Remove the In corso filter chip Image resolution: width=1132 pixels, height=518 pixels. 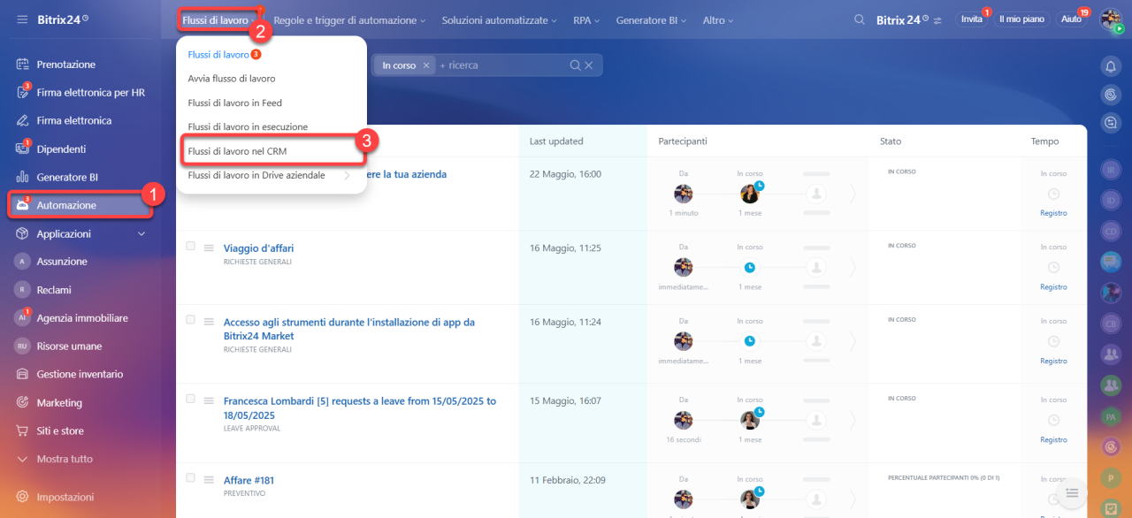point(426,65)
